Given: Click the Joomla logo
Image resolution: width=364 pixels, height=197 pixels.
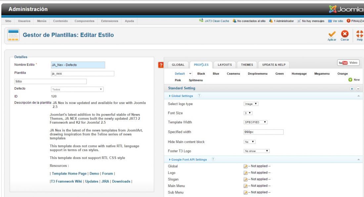Looking at the screenshot, I should [x=346, y=9].
